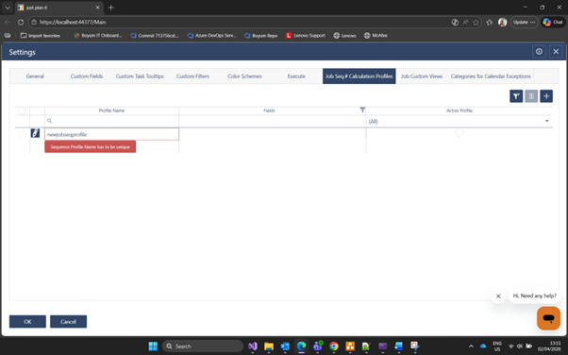Click the Cancel button
Image resolution: width=568 pixels, height=355 pixels.
pyautogui.click(x=68, y=321)
